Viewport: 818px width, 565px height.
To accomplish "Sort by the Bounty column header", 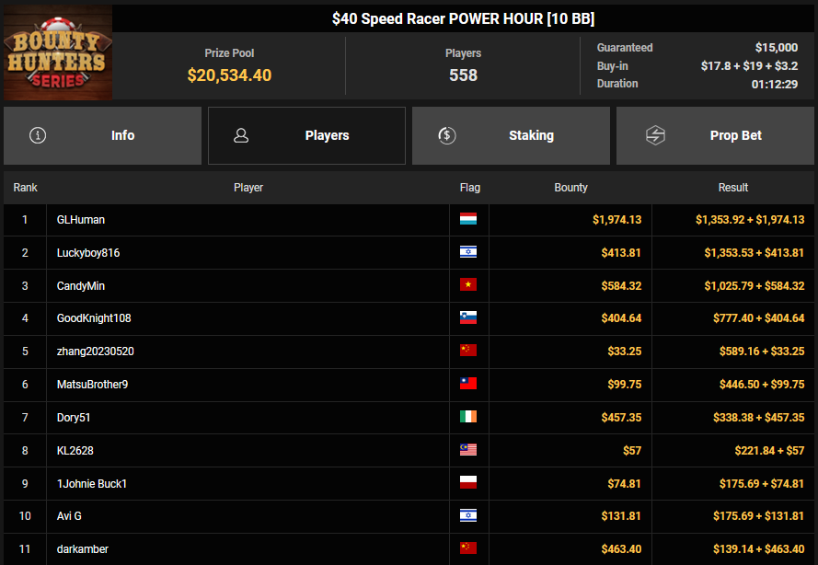I will (570, 188).
